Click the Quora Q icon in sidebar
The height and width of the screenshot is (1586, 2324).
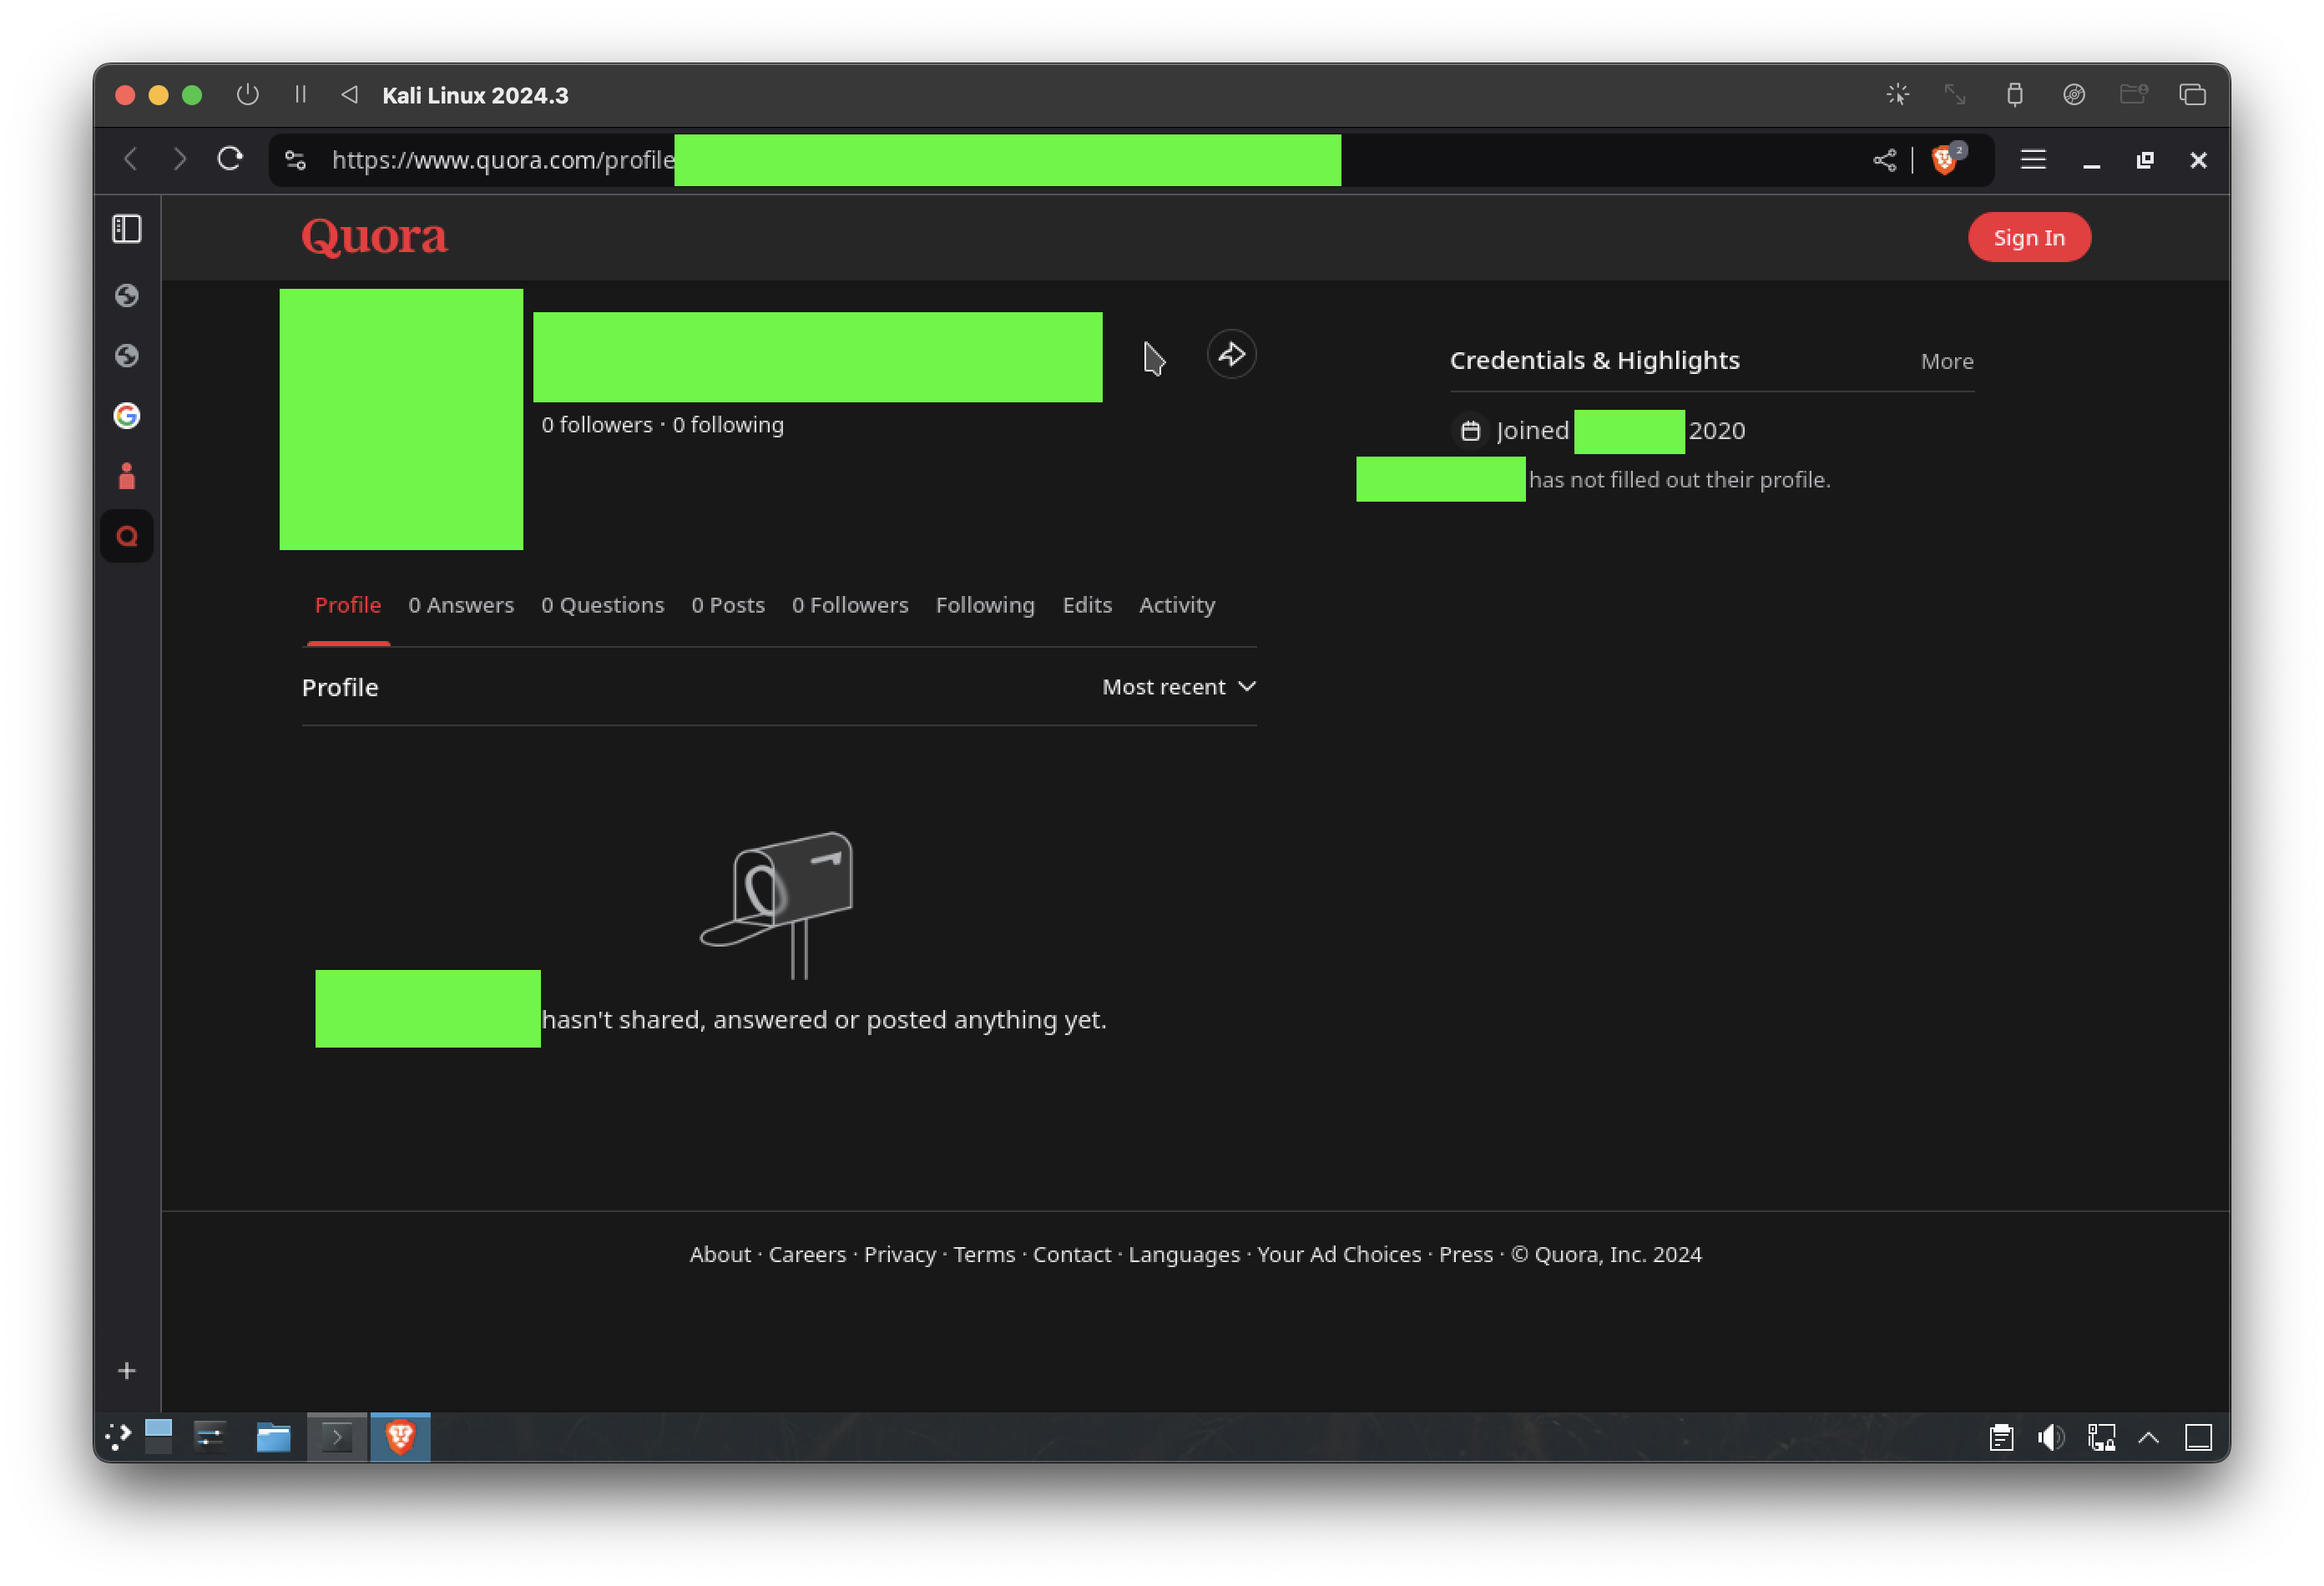point(127,535)
